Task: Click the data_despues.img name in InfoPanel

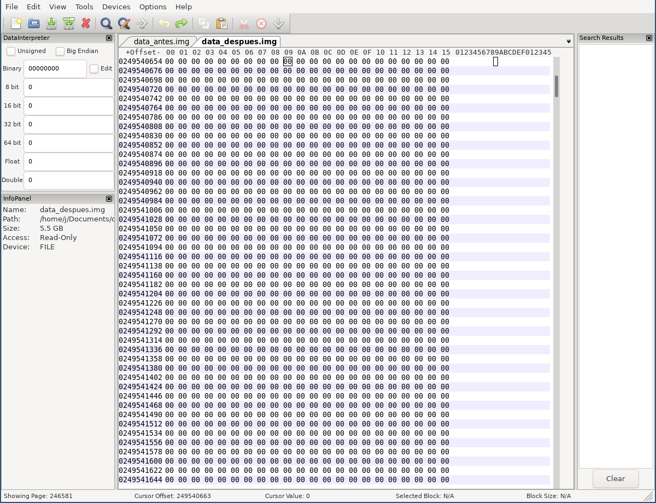Action: click(x=72, y=209)
